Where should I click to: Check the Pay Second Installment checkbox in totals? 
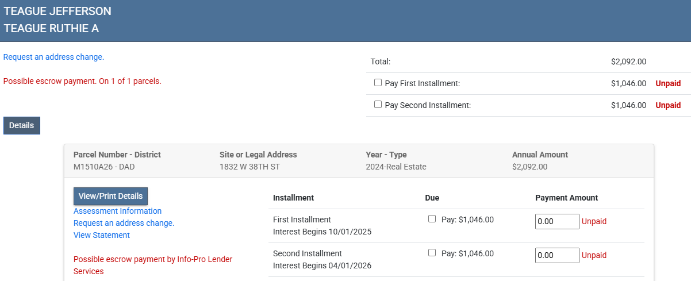coord(378,105)
